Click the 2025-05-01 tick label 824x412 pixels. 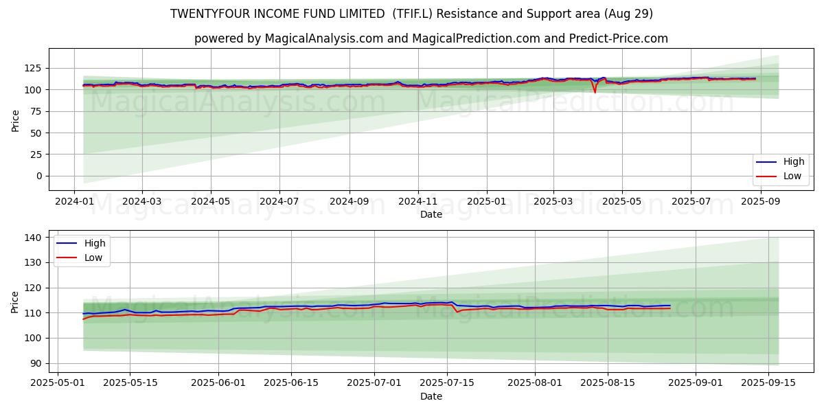[57, 385]
